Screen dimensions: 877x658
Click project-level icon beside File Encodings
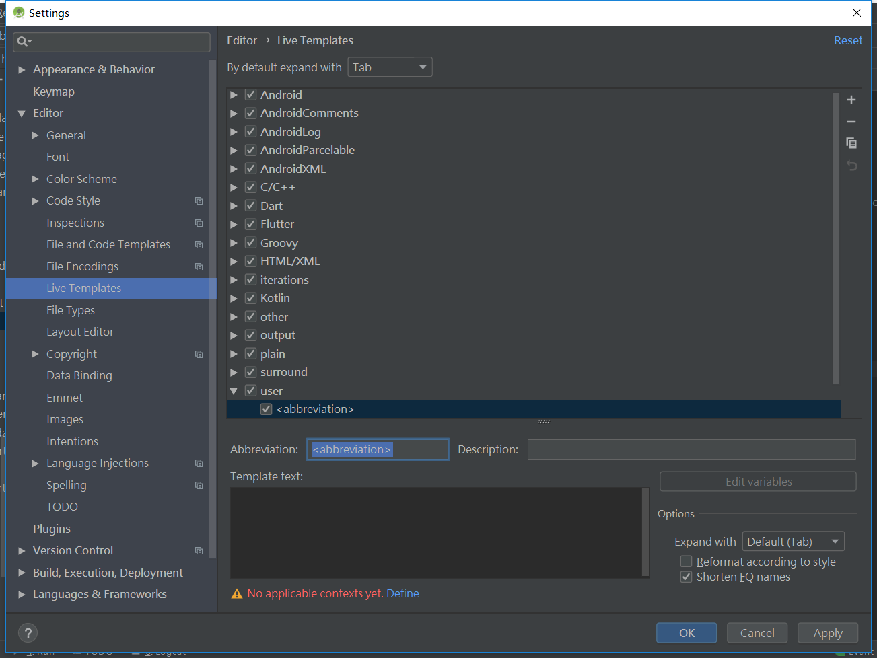pos(199,266)
